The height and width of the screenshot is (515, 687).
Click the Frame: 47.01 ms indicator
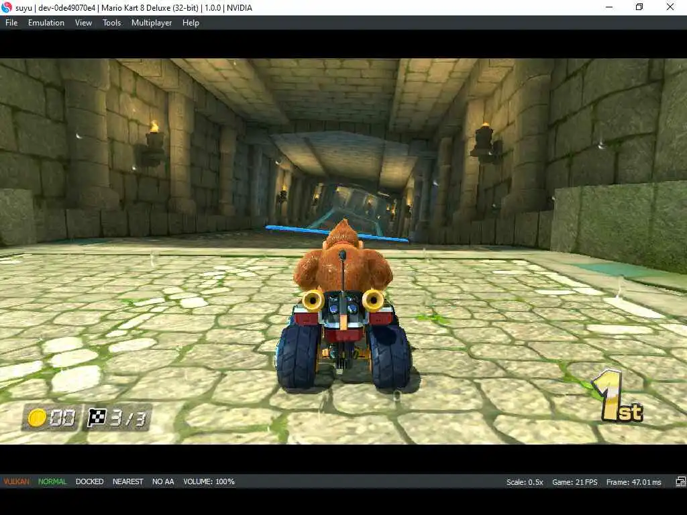click(x=633, y=482)
